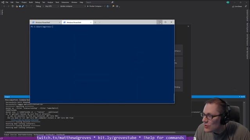Switch to the Error List bottom tab
Image resolution: width=250 pixels, height=140 pixels.
coord(13,135)
